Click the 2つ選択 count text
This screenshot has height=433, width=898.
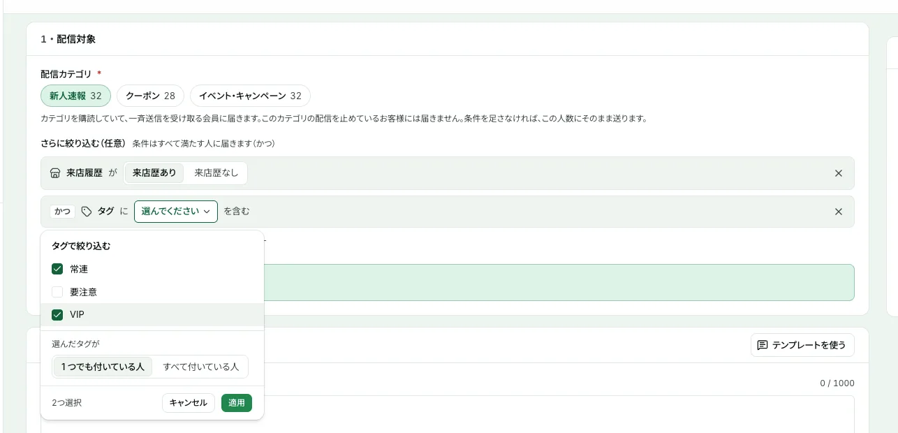(x=66, y=403)
